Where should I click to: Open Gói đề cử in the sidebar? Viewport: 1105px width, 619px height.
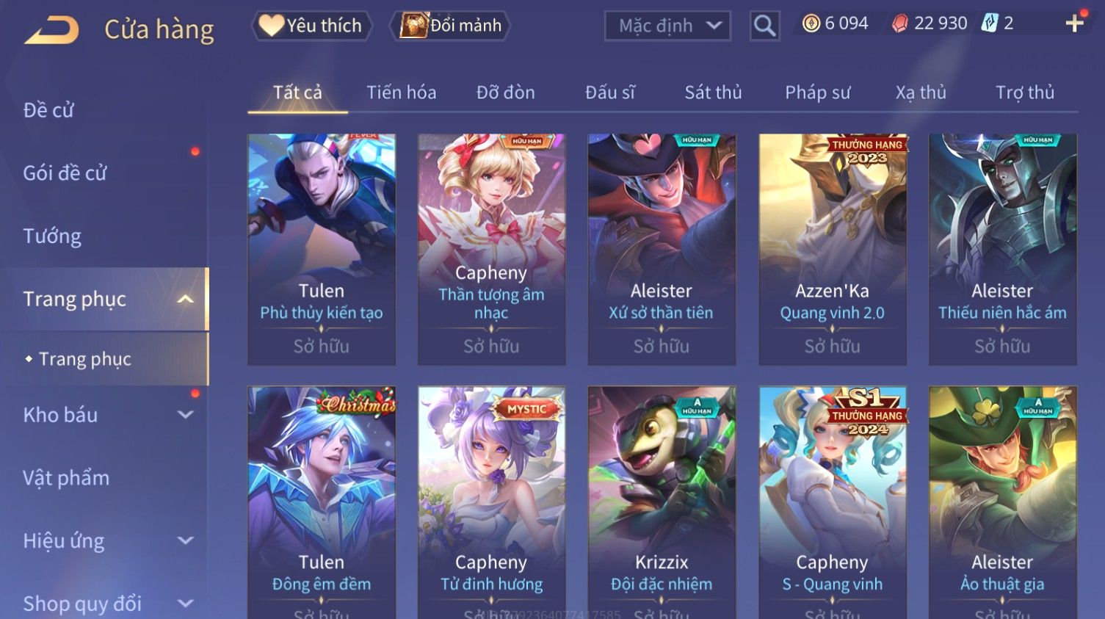click(65, 173)
